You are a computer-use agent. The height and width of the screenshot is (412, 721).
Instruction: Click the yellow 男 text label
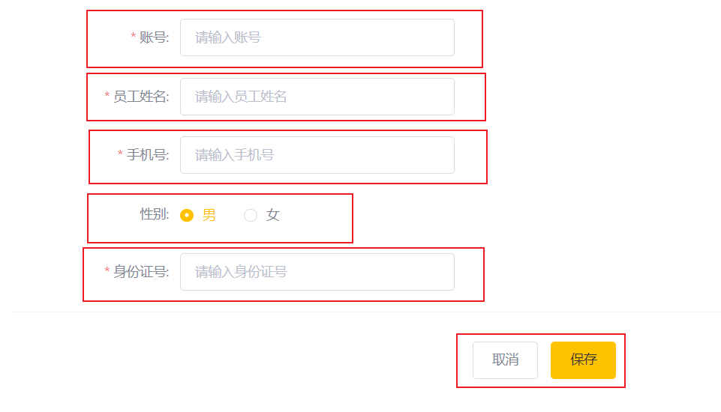(x=209, y=214)
